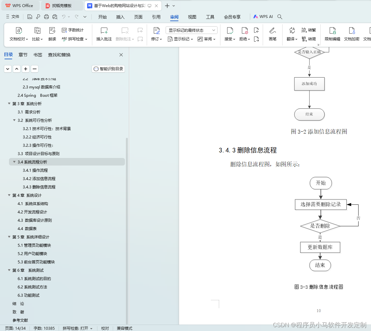Open the 显示标记 dropdown
Screen dimensions: 371x331
180,39
